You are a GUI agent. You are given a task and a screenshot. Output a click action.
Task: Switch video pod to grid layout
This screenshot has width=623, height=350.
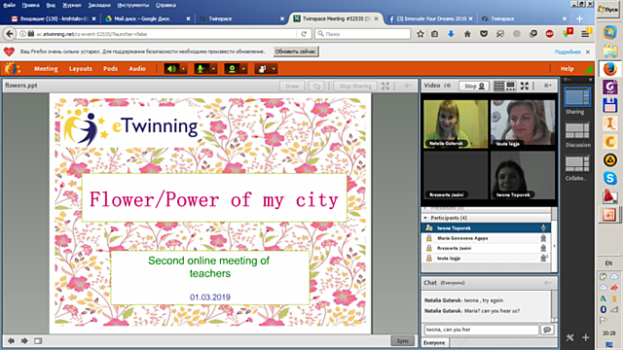pos(498,86)
